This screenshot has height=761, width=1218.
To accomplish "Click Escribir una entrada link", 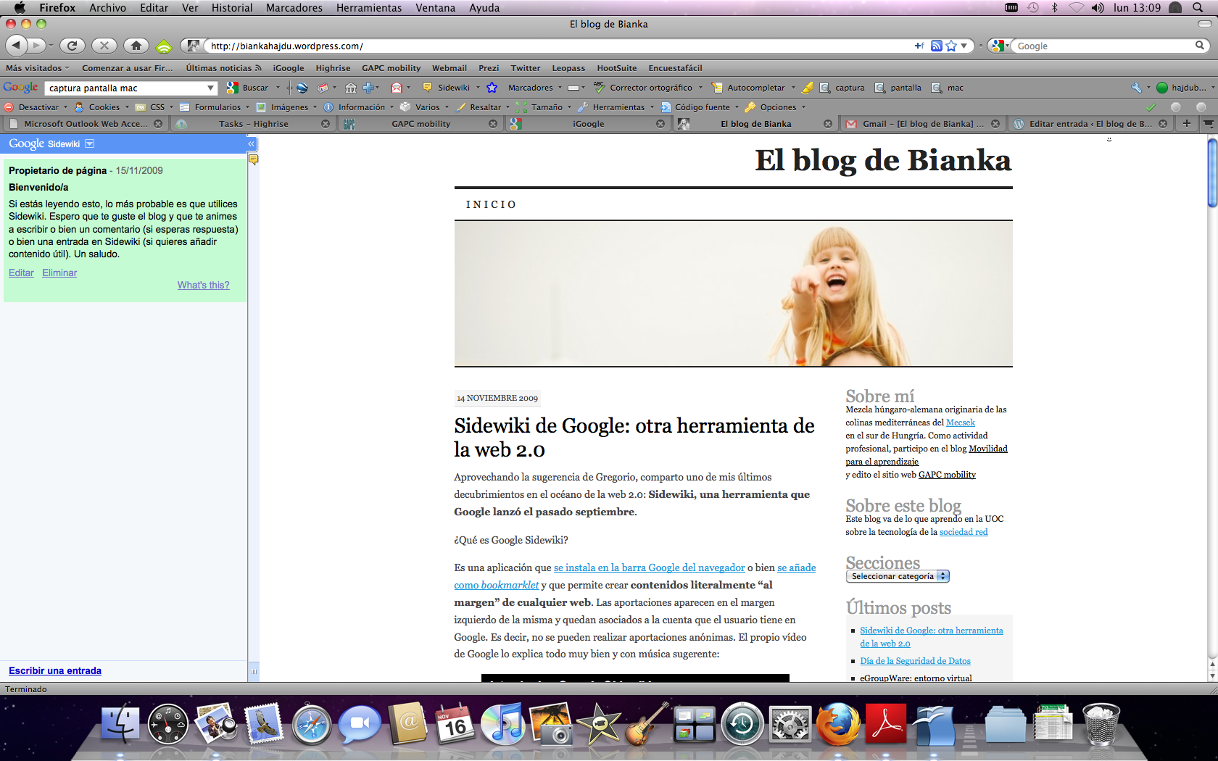I will tap(55, 670).
